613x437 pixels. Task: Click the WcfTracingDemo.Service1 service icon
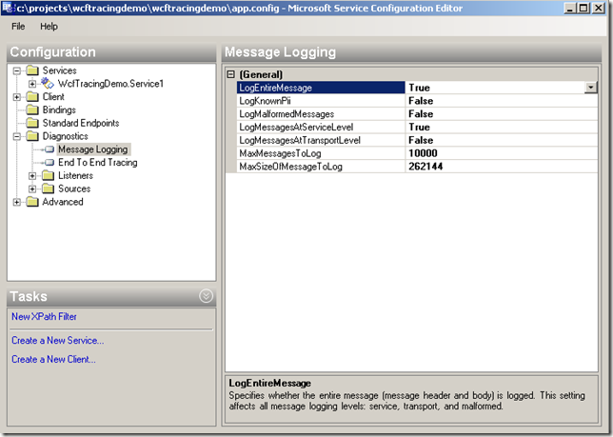(48, 83)
